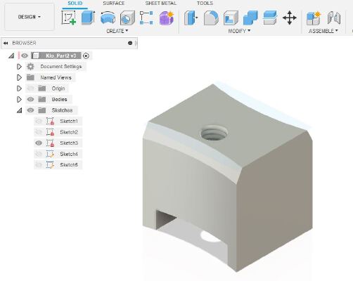Click the Bodies folder icon

42,99
